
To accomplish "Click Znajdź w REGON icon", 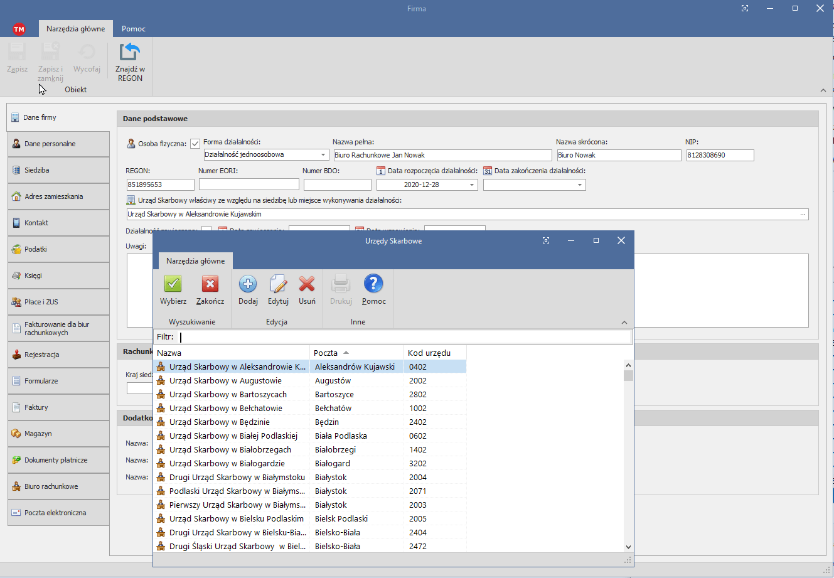I will [x=130, y=53].
